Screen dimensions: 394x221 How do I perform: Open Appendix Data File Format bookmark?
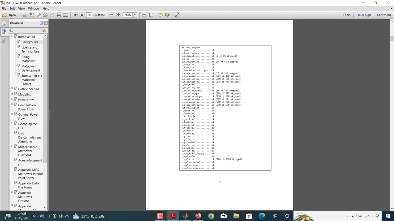point(28,185)
